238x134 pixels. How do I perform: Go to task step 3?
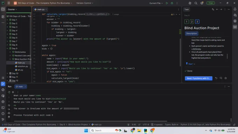pos(197,22)
